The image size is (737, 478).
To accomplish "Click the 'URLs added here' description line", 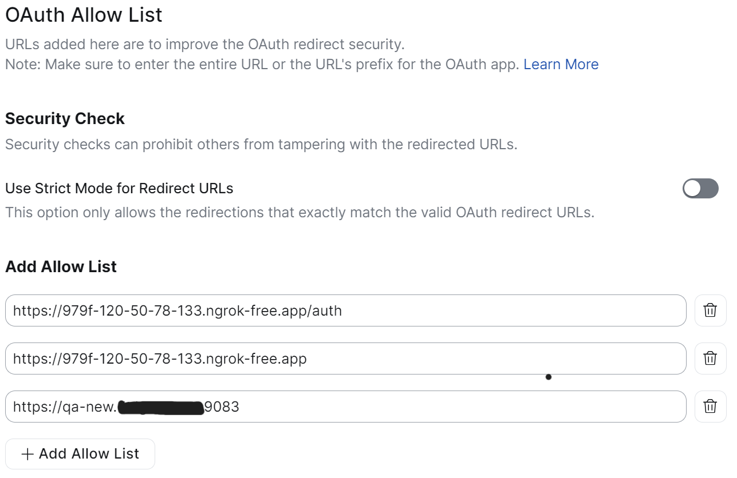I will tap(204, 44).
